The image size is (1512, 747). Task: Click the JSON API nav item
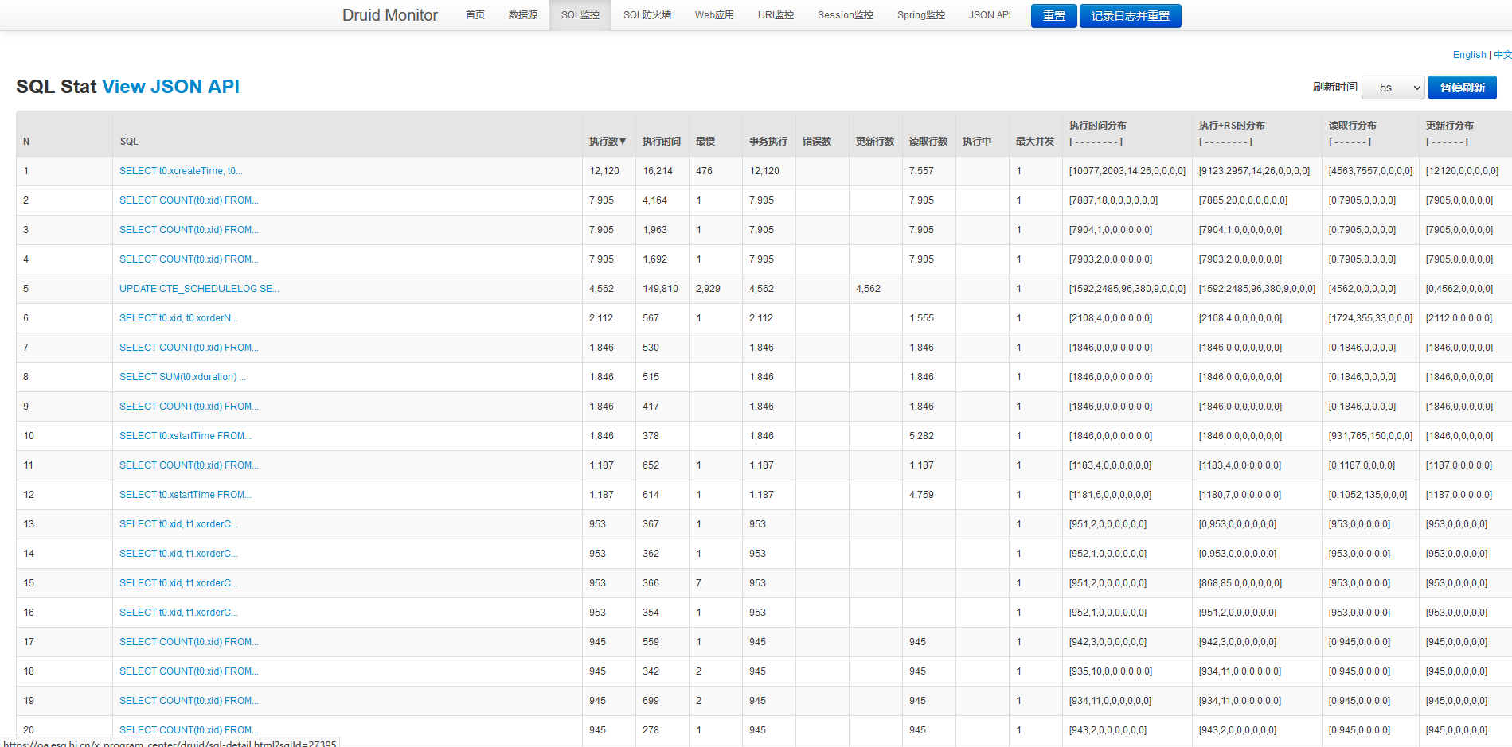coord(989,15)
